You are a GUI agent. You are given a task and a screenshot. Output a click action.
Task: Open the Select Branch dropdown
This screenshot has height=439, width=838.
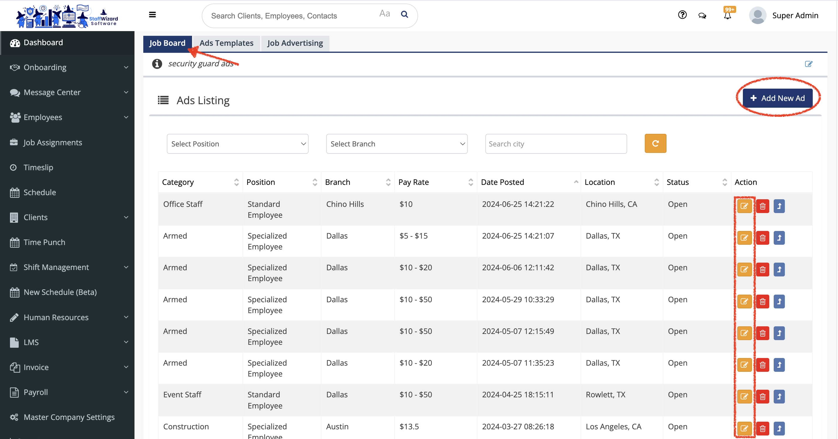pyautogui.click(x=397, y=144)
